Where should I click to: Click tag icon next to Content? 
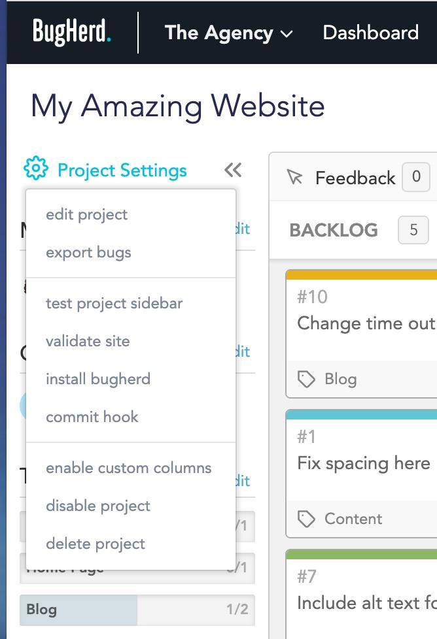click(306, 519)
